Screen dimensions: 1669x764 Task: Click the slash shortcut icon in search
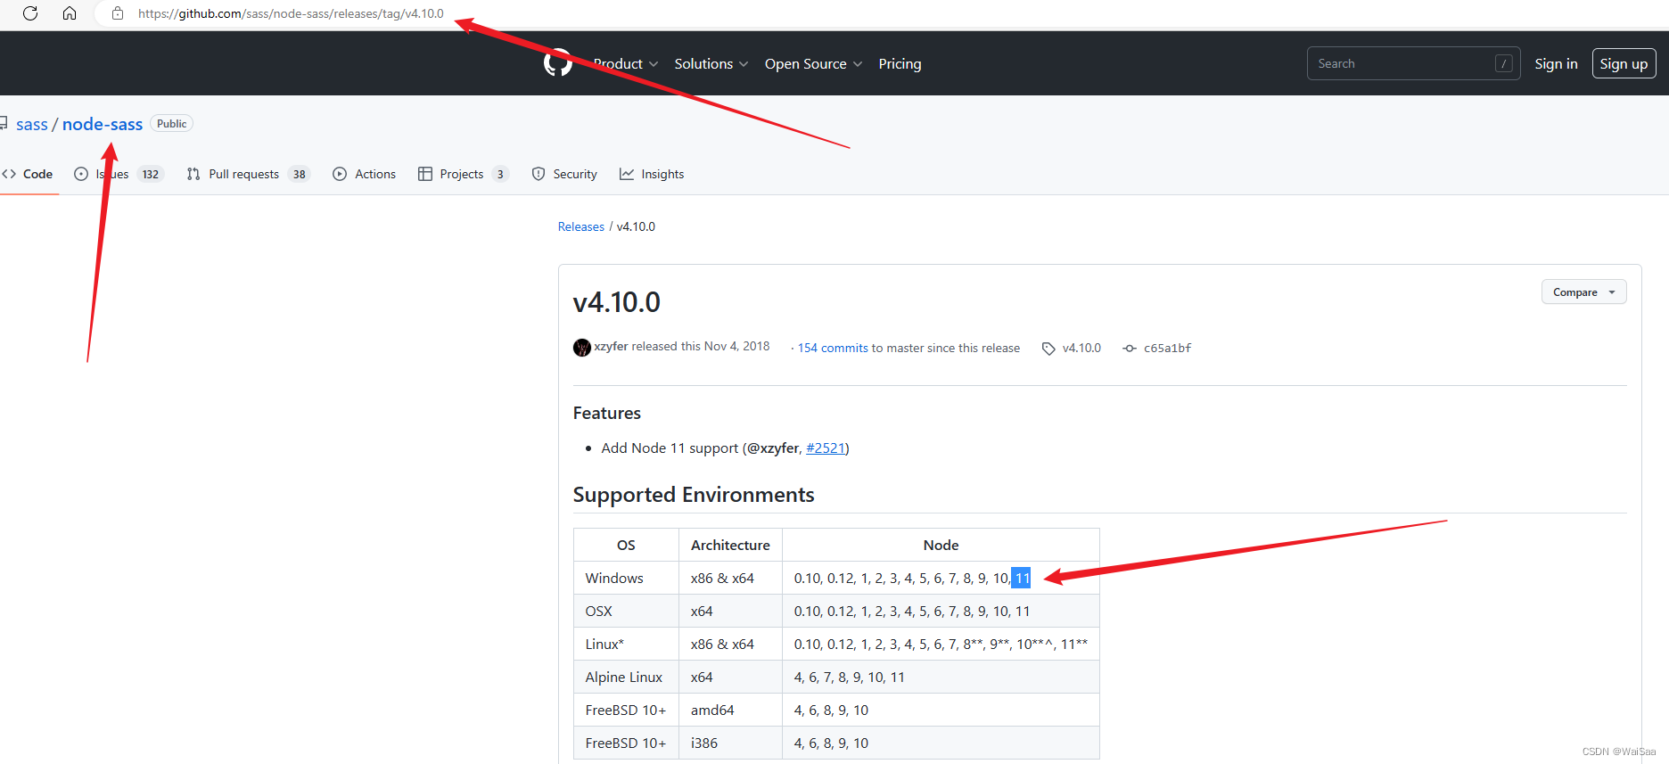[1504, 63]
